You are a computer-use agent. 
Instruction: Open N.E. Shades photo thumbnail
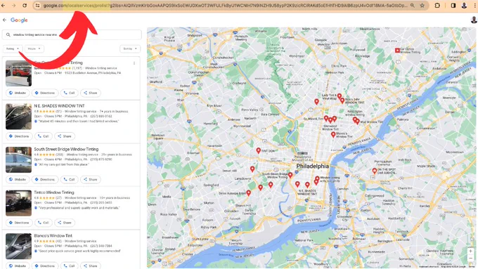click(18, 117)
